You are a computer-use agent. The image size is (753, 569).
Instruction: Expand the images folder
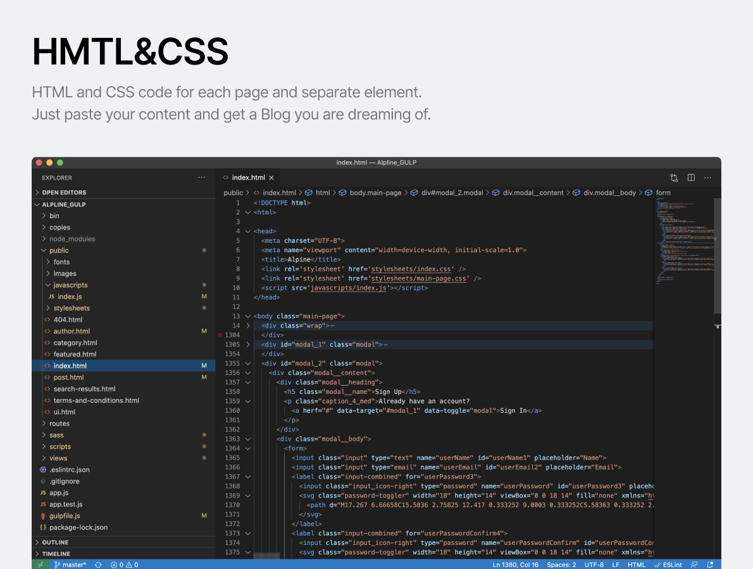123,274
